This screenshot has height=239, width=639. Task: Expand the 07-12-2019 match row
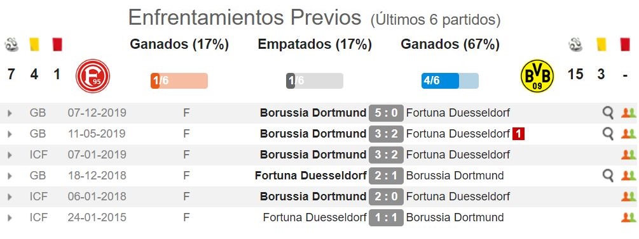pos(10,113)
